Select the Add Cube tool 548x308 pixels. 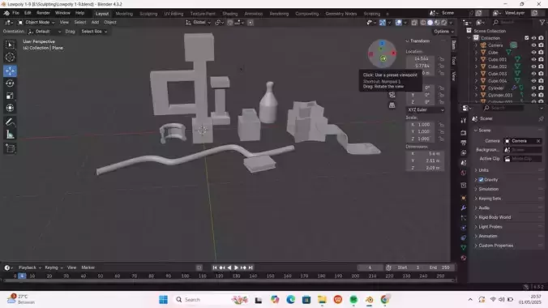tap(11, 148)
